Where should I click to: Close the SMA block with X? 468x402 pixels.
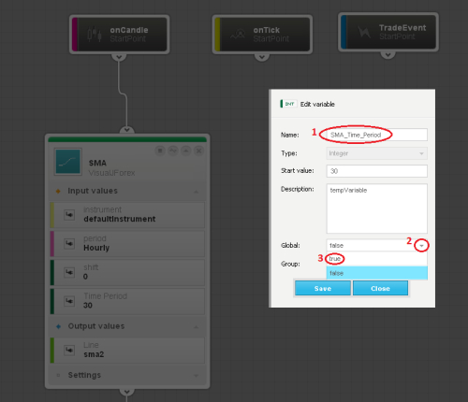[198, 151]
